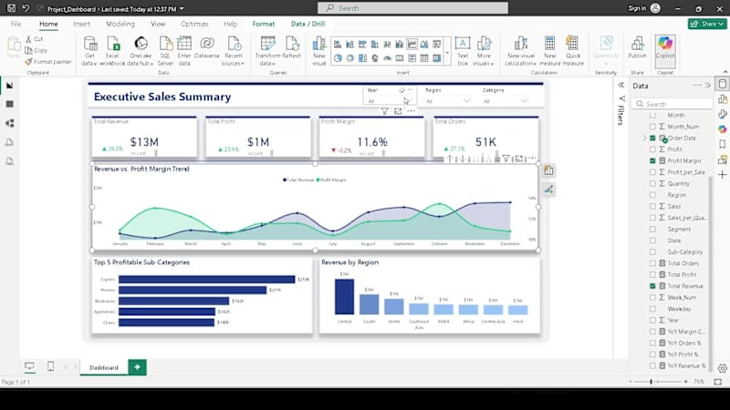Collapse the Data pane
730x410 pixels.
point(708,86)
